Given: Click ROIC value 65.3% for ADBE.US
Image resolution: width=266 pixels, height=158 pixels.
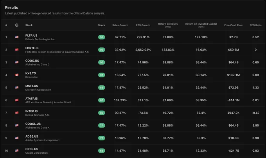Looking at the screenshot, I should pos(201,138).
